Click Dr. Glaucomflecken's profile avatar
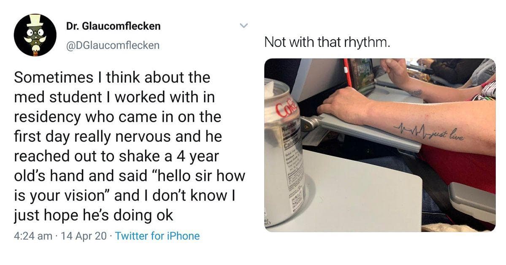 click(x=35, y=35)
